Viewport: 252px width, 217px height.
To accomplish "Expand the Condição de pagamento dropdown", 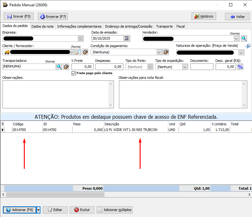I will pyautogui.click(x=159, y=52).
